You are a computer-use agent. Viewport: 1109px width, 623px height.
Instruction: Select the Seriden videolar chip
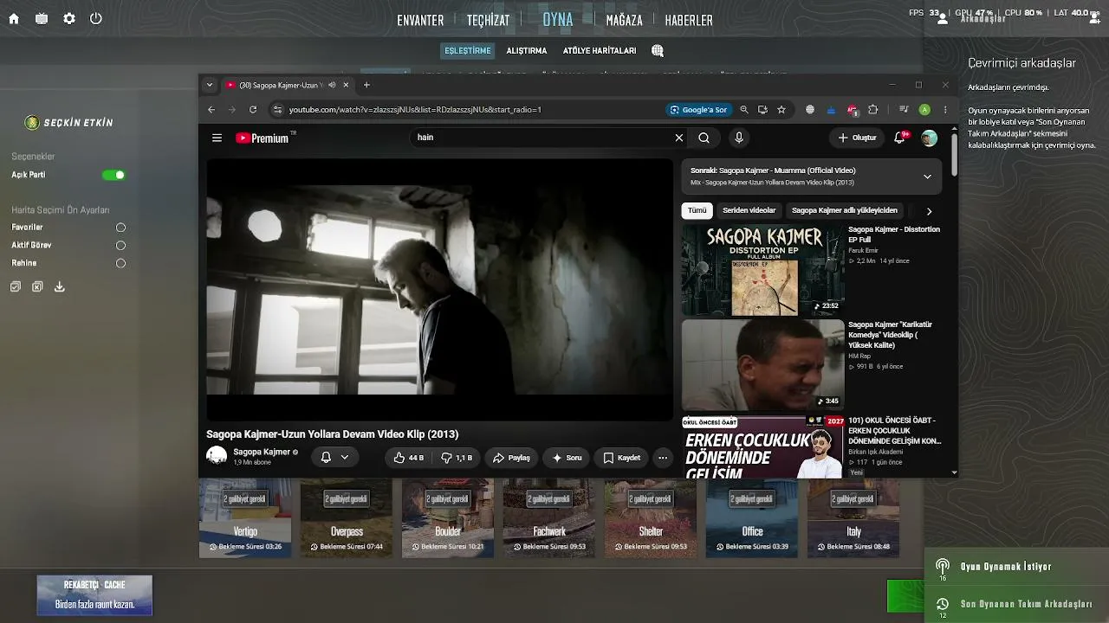(749, 210)
